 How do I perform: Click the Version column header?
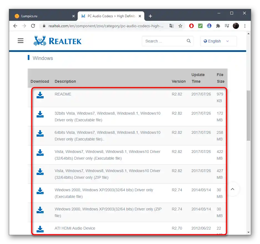tap(179, 81)
